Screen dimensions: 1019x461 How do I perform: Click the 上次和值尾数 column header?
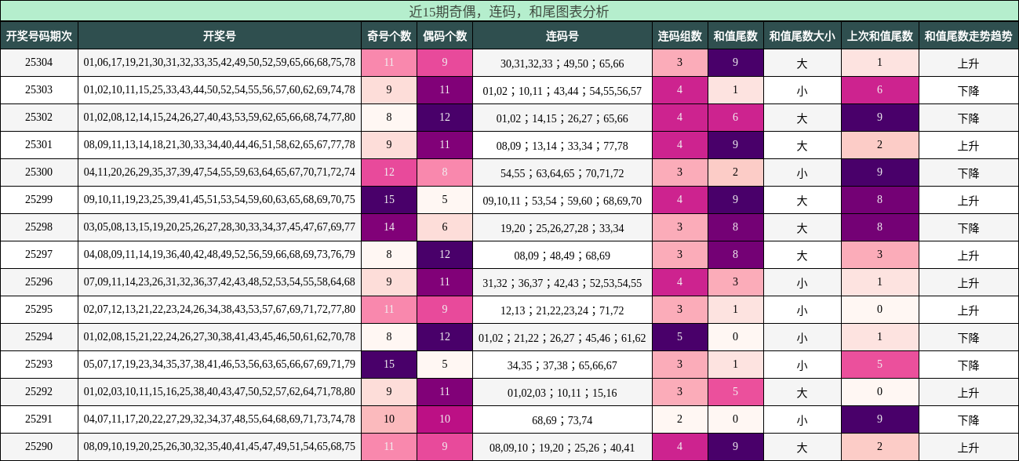(879, 34)
